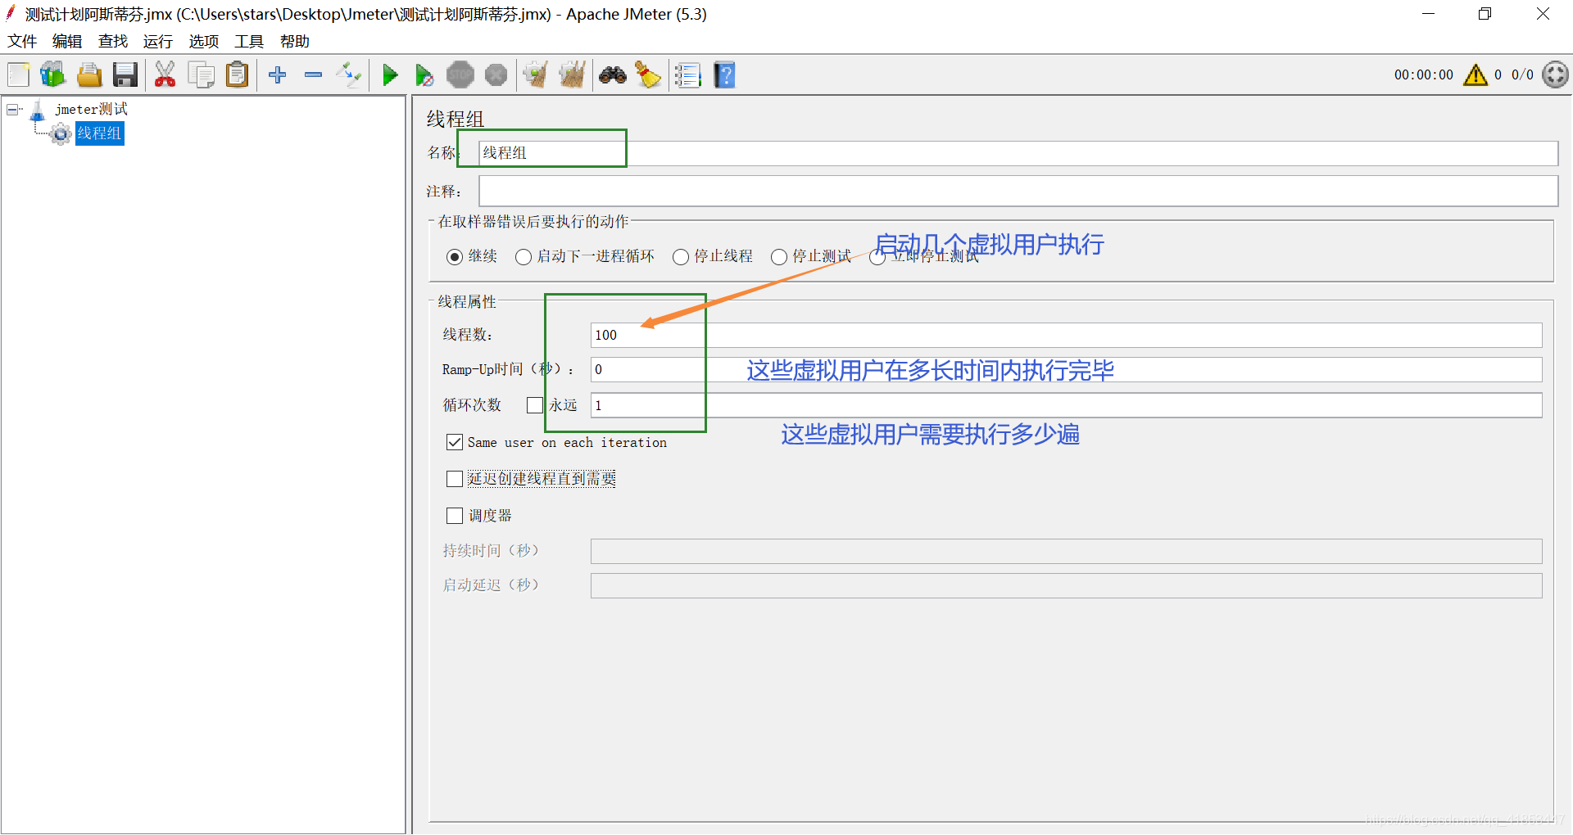Click the 00:00:00 elapsed time display
The image size is (1573, 835).
[x=1424, y=75]
